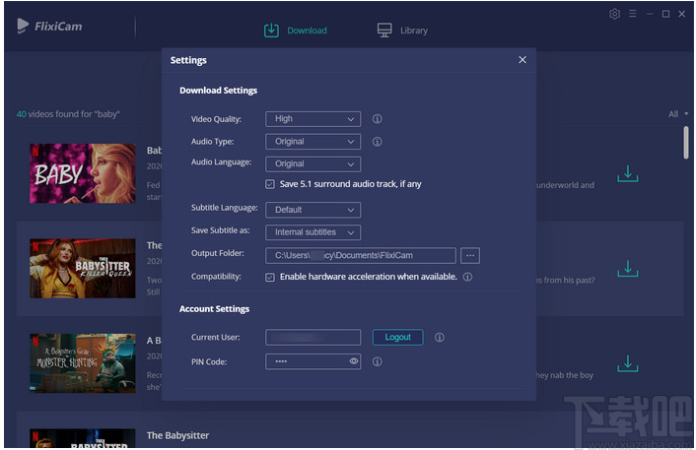Show info for hardware acceleration
The image size is (696, 450).
pyautogui.click(x=467, y=277)
